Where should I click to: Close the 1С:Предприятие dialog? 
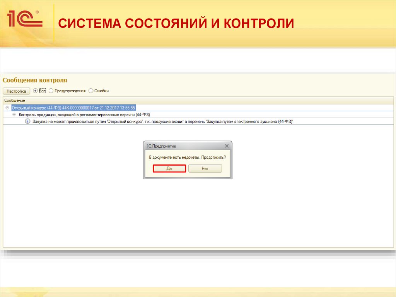tap(227, 146)
